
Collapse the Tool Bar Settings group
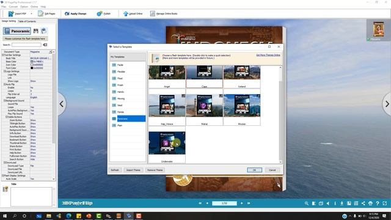(3, 55)
